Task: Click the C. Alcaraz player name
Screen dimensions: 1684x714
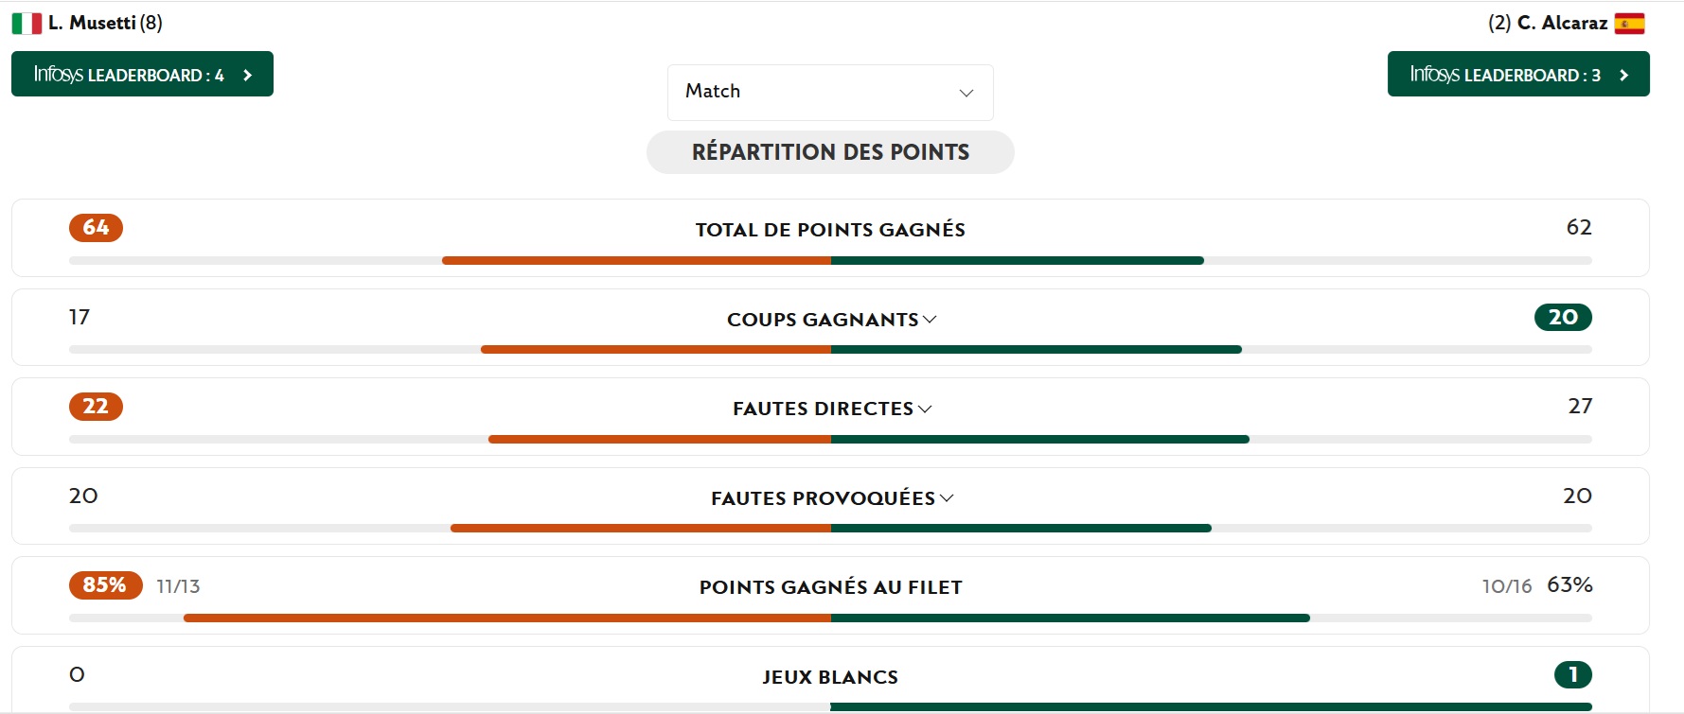Action: pyautogui.click(x=1561, y=23)
